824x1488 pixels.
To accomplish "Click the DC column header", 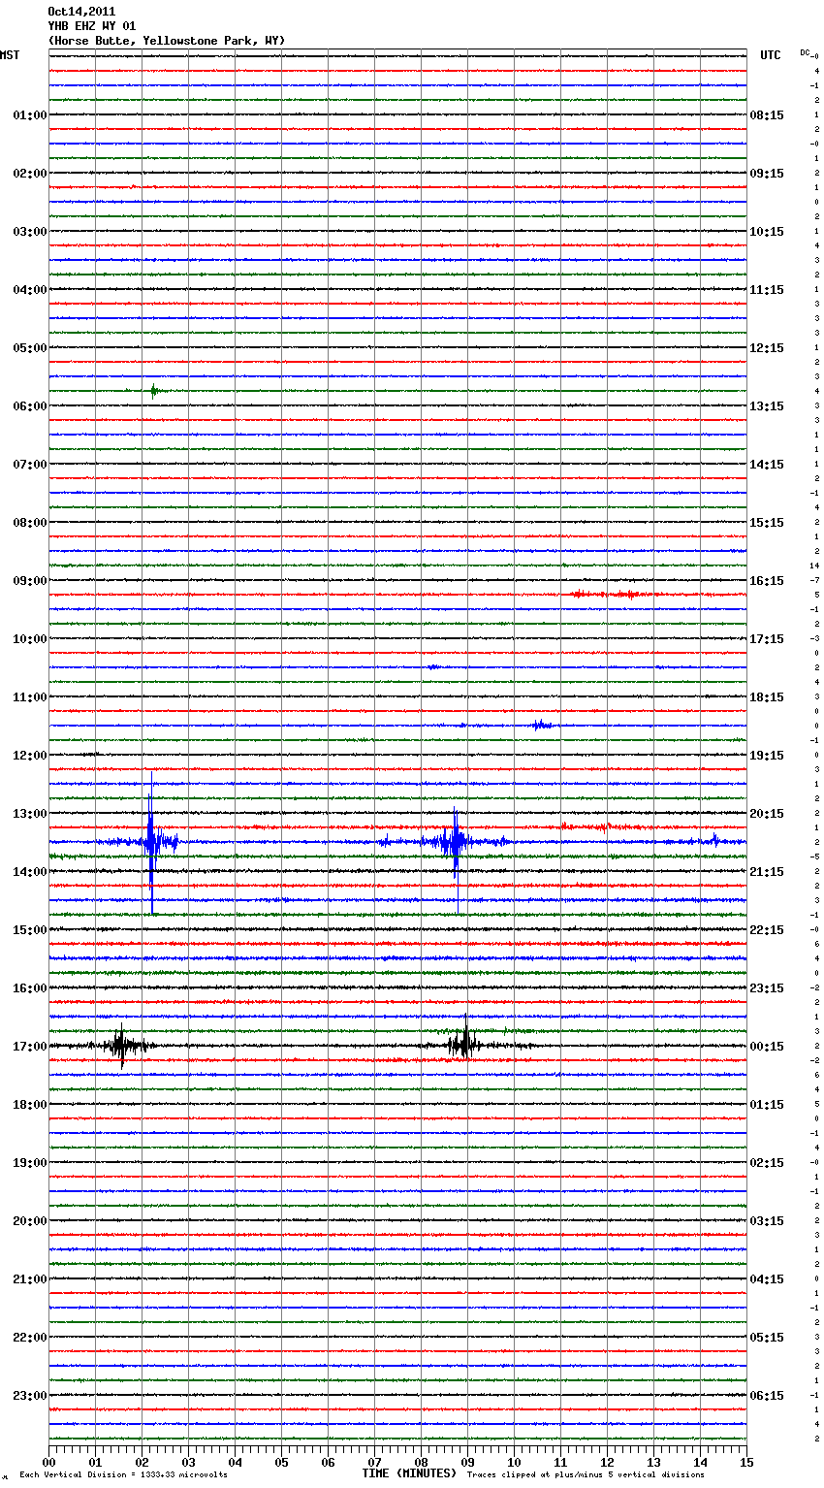I will (805, 52).
